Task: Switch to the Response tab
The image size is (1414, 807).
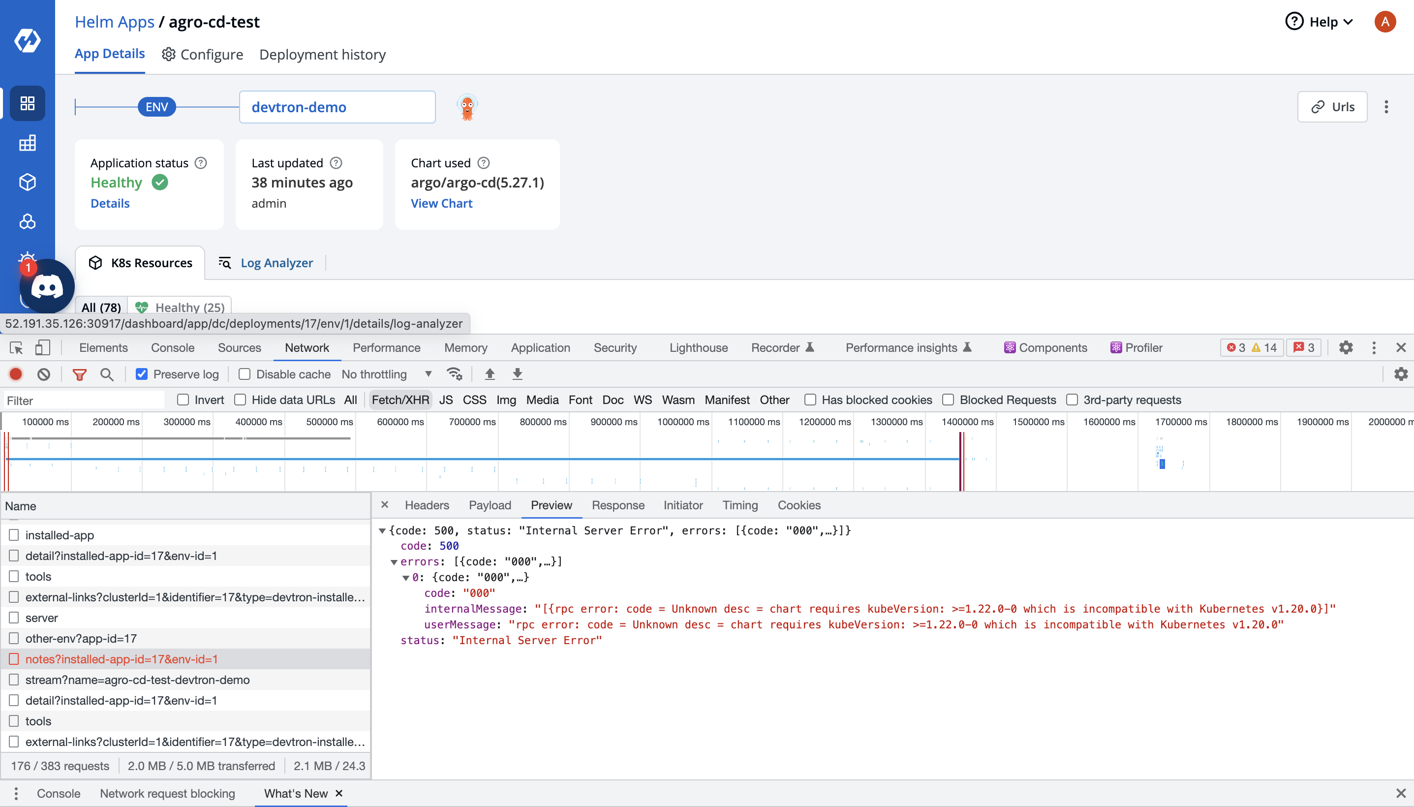Action: tap(618, 505)
